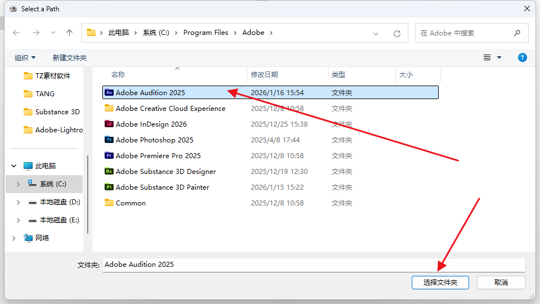The height and width of the screenshot is (304, 540).
Task: Open TZ素材软件 folder in sidebar
Action: [47, 76]
